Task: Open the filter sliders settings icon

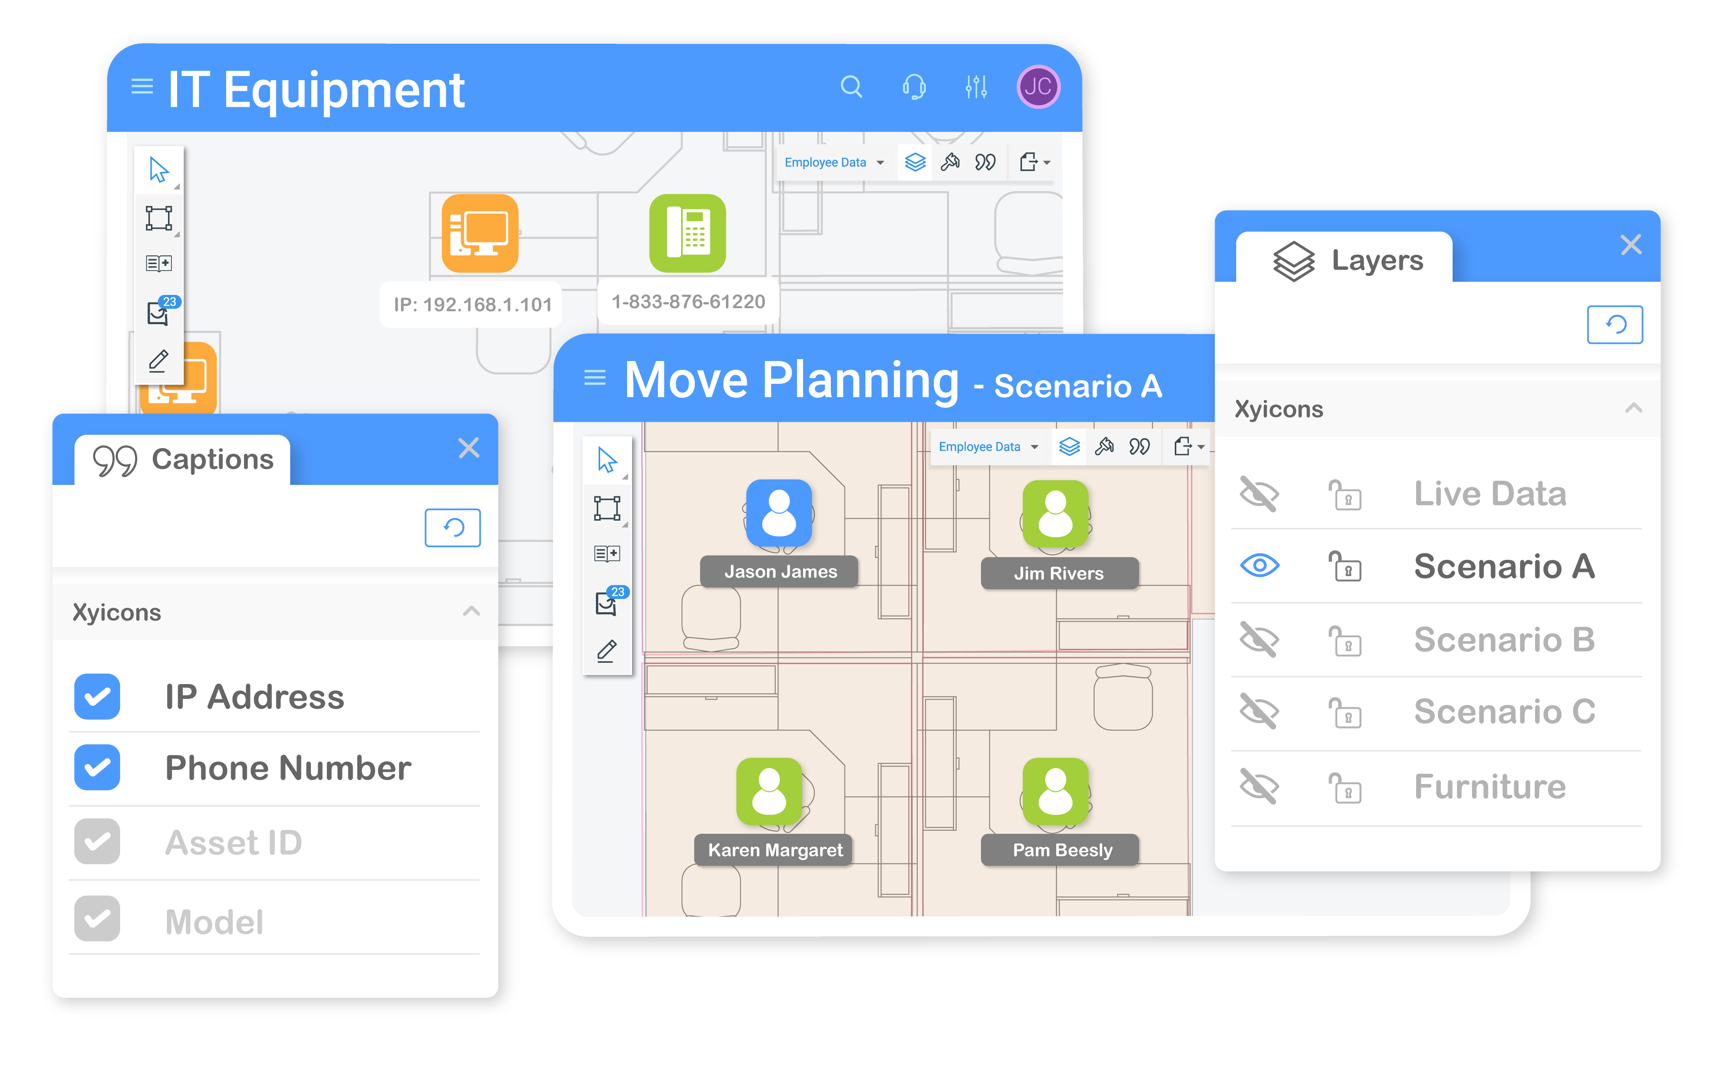Action: coord(976,87)
